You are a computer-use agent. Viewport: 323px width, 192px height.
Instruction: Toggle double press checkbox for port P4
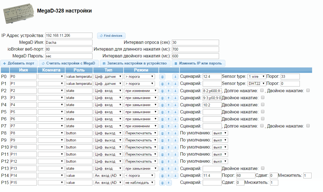[263, 104]
